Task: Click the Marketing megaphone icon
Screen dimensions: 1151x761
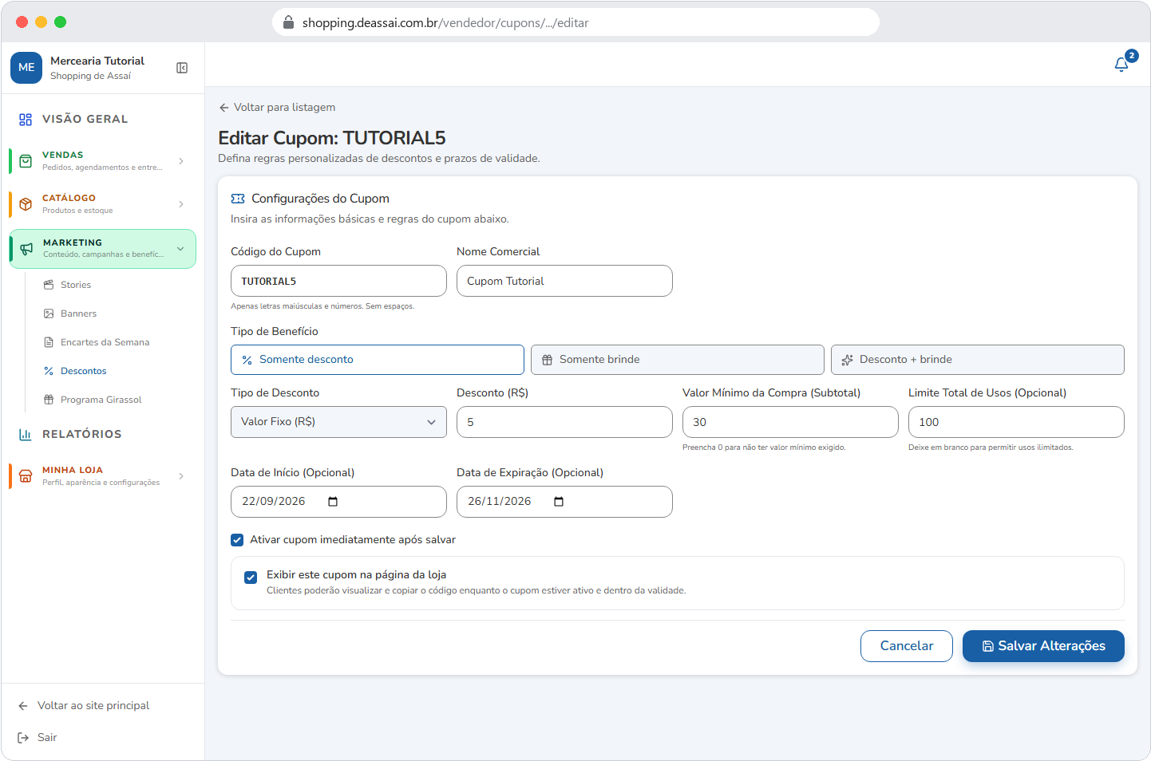Action: pos(26,249)
